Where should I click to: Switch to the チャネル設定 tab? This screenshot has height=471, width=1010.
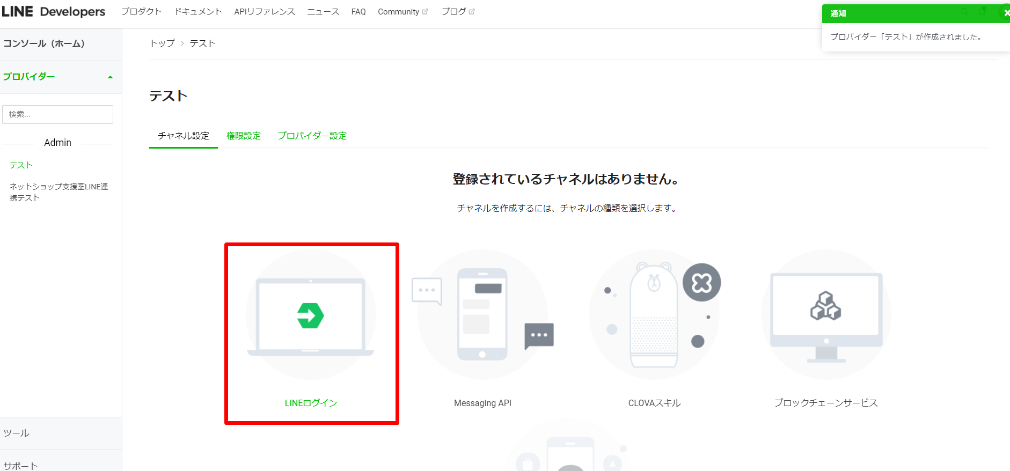pyautogui.click(x=184, y=136)
